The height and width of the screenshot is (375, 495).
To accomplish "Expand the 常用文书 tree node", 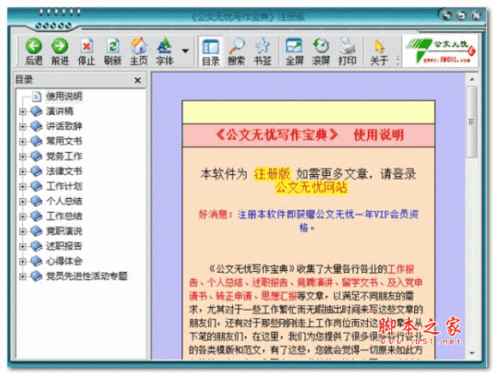I will pos(22,141).
